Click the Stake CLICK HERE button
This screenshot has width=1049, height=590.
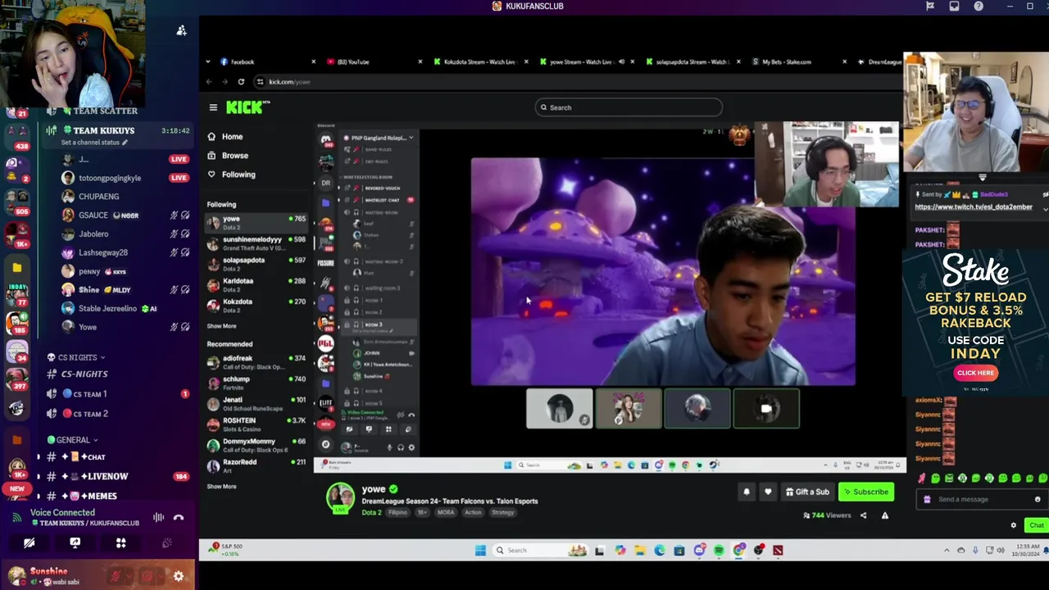pos(975,373)
